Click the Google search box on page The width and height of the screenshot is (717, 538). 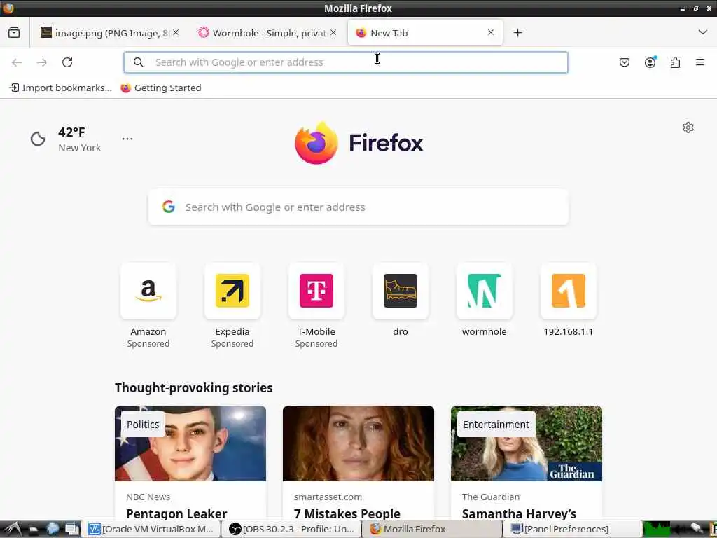358,207
